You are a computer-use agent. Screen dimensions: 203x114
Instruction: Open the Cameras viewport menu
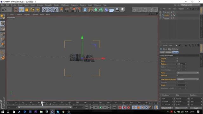coord(19,15)
